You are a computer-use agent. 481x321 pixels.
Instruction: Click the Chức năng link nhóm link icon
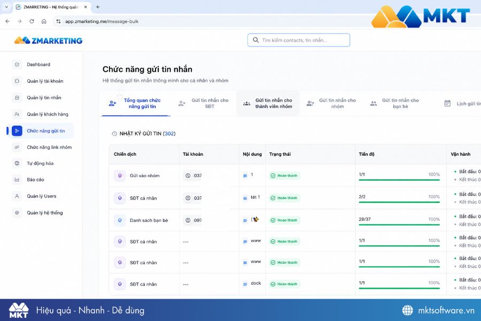(17, 148)
